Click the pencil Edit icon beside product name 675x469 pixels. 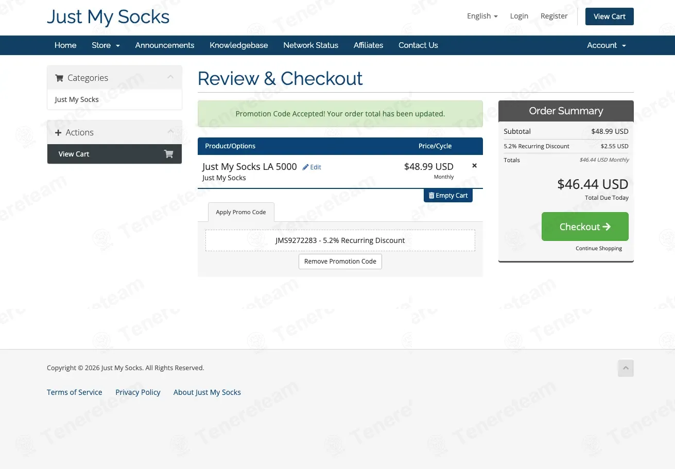[305, 167]
